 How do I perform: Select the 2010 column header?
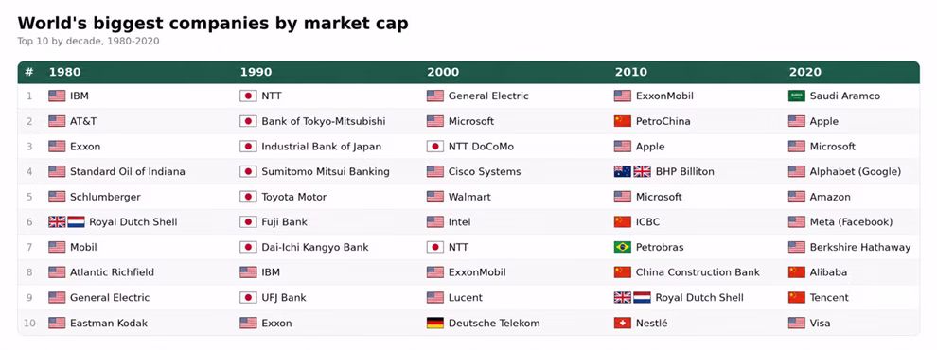tap(631, 72)
